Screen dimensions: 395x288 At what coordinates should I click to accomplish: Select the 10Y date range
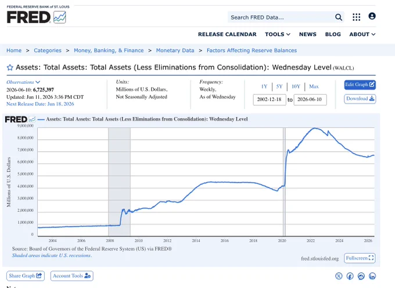click(296, 86)
